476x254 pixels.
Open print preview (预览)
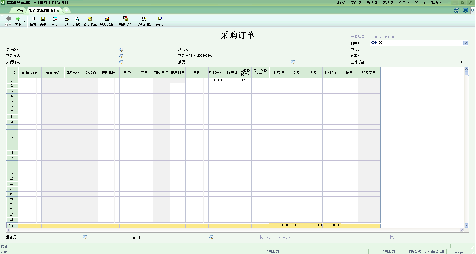point(77,21)
